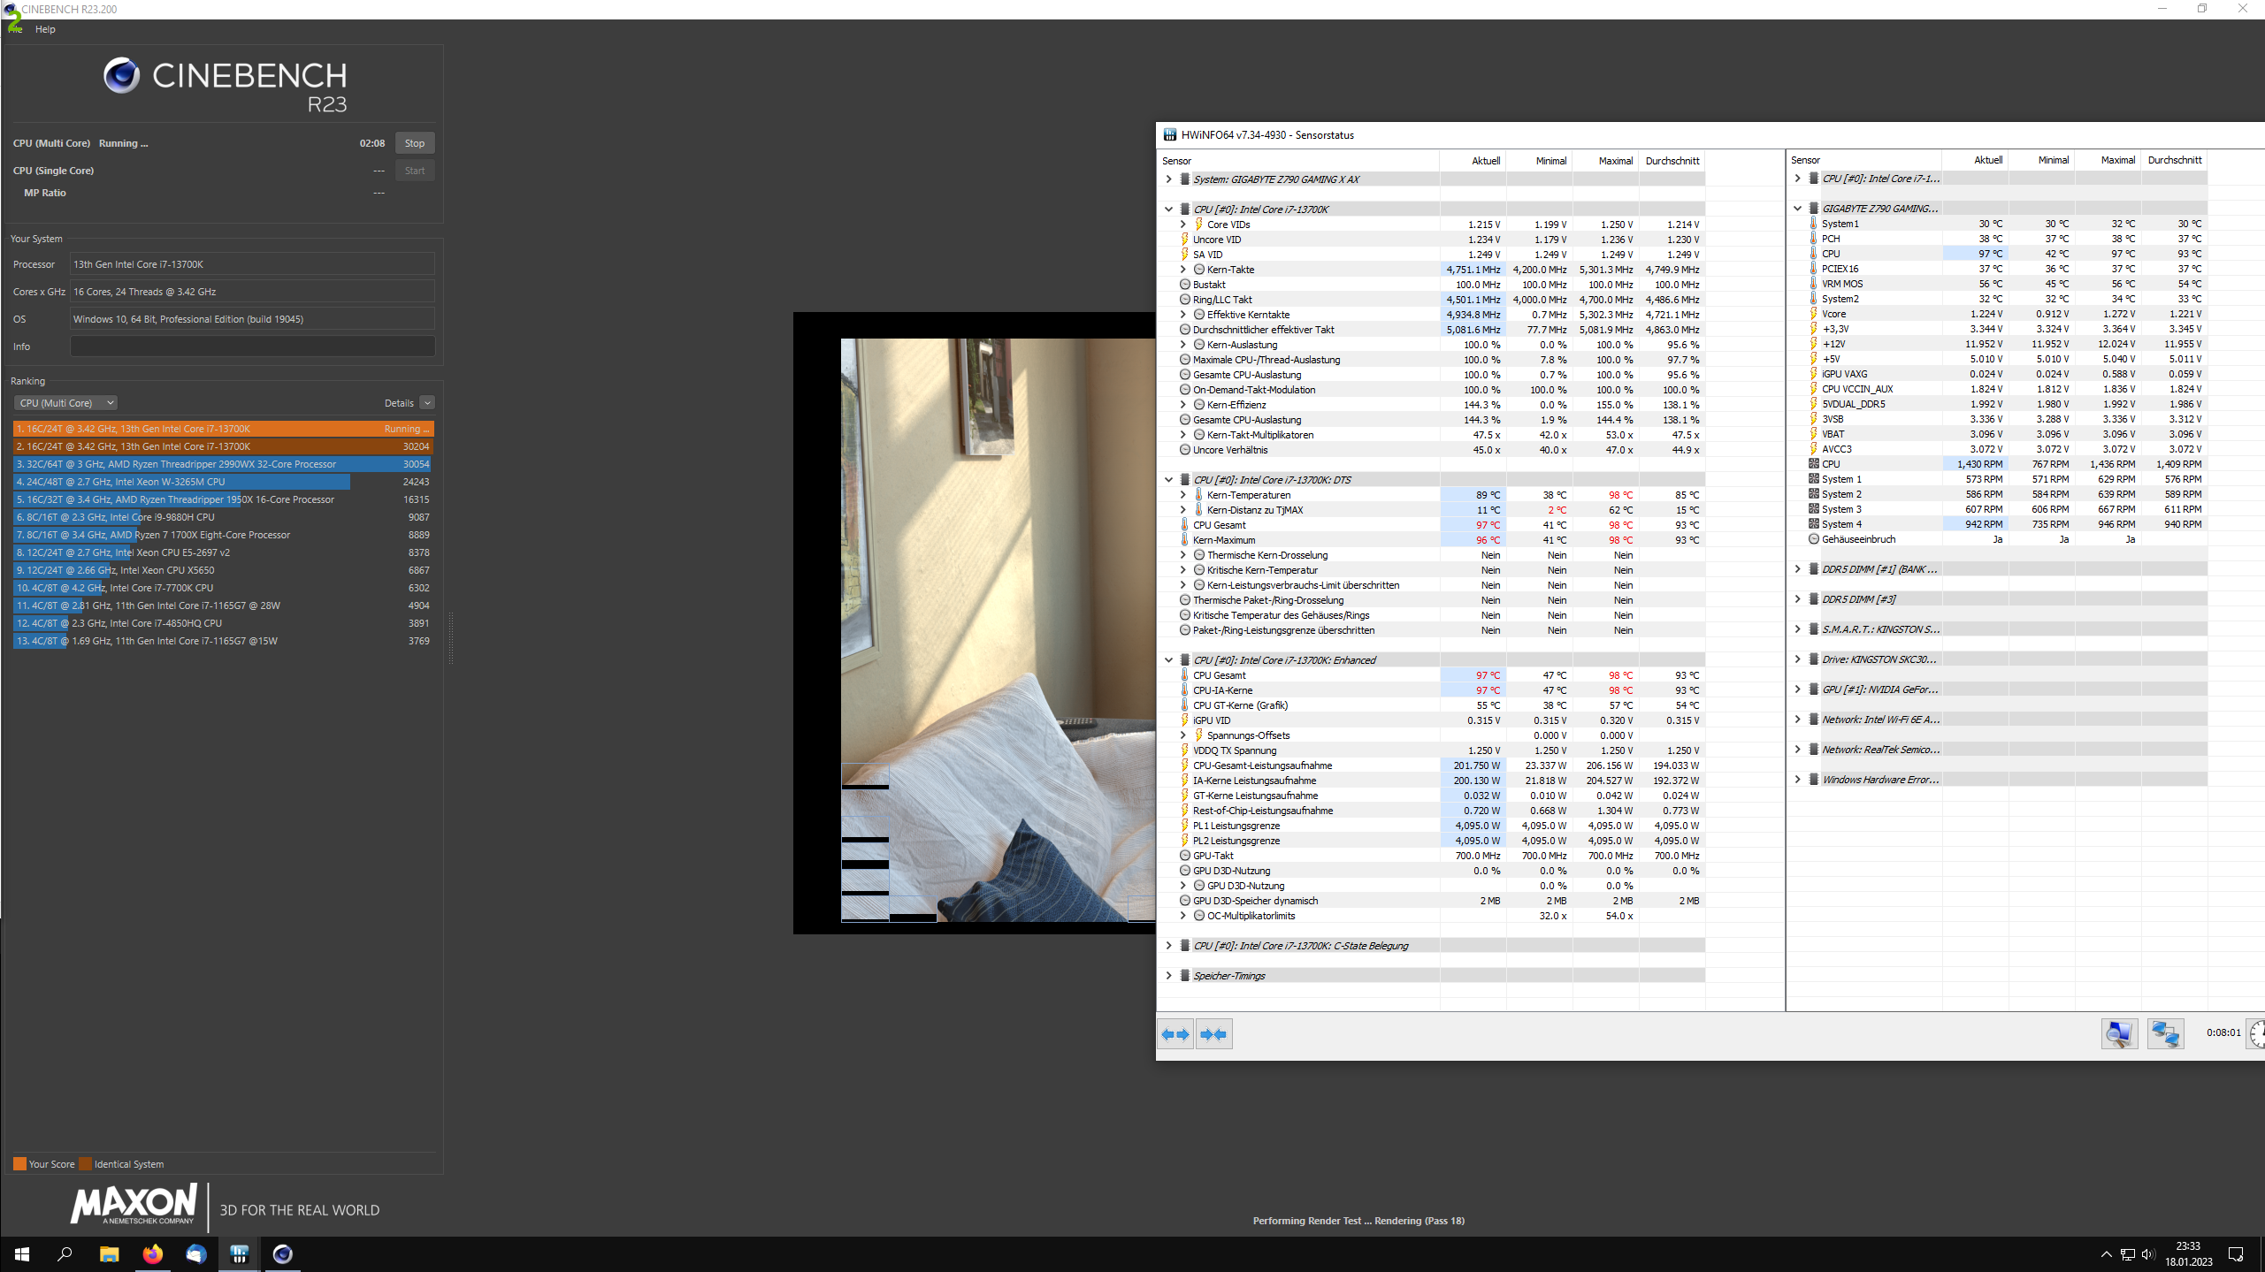Screen dimensions: 2265x1272
Task: Click the remote network monitors icon
Action: point(2165,1033)
